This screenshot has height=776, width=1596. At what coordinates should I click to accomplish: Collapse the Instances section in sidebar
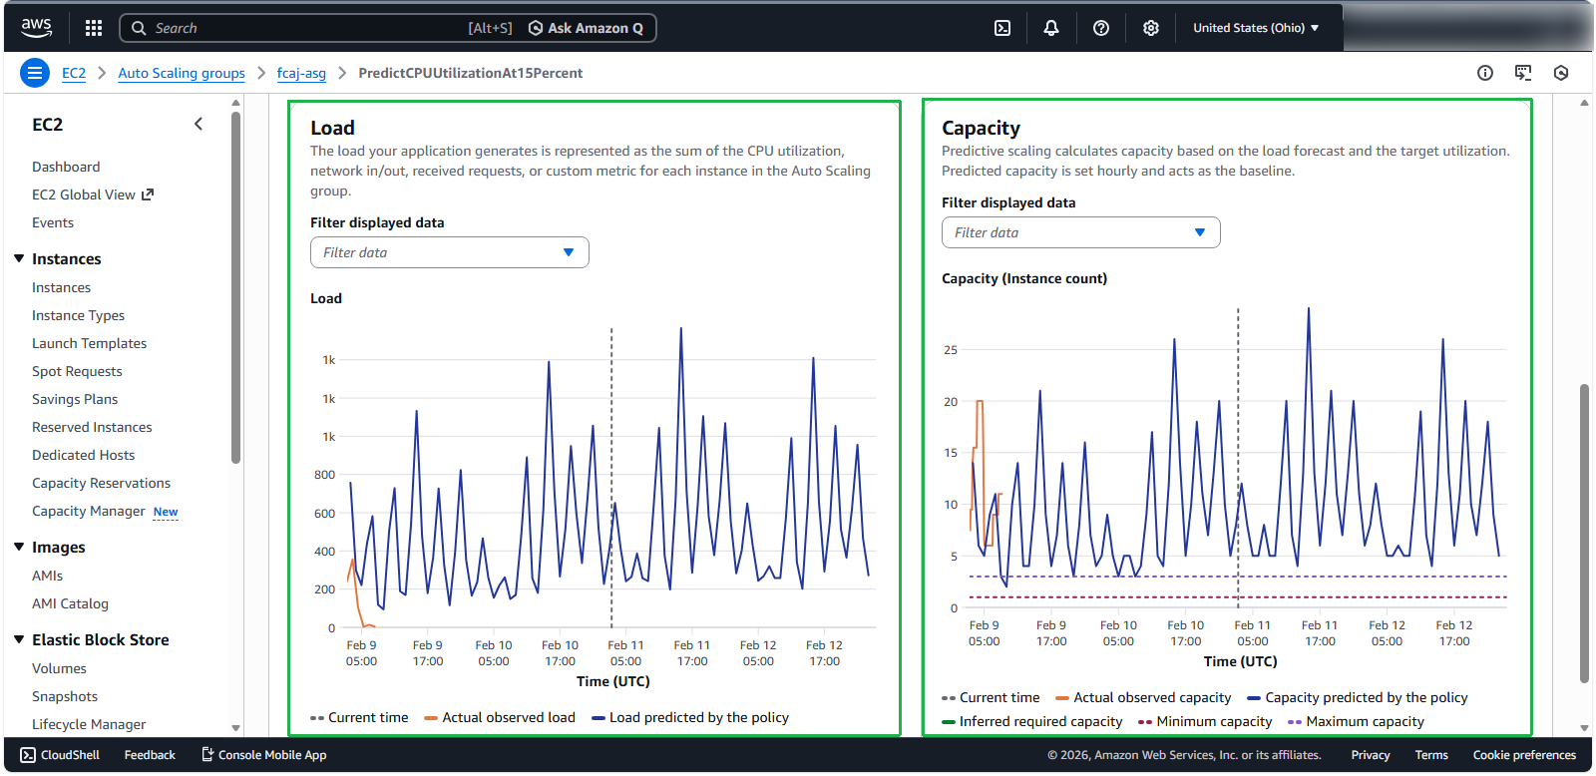click(19, 258)
